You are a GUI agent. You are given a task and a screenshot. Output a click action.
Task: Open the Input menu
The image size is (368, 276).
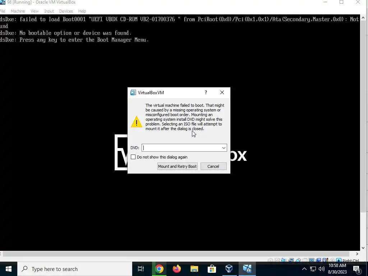pyautogui.click(x=49, y=11)
